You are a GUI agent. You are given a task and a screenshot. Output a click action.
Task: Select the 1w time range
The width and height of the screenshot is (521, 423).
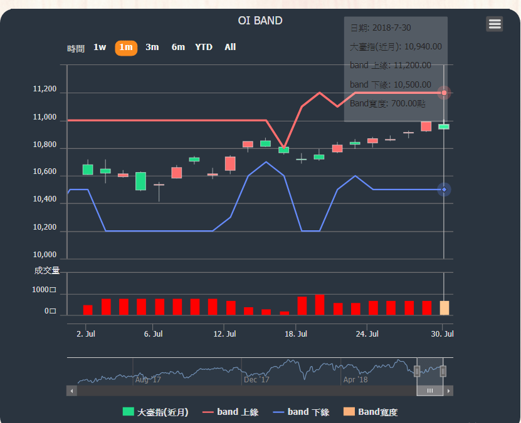[x=100, y=48]
